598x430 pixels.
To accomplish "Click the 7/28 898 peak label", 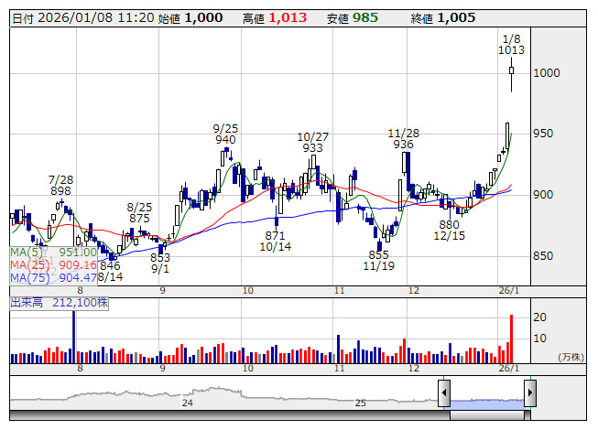I will 60,185.
